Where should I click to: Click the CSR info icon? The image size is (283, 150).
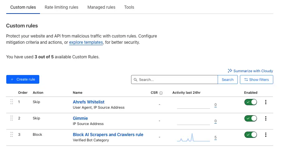tap(161, 93)
